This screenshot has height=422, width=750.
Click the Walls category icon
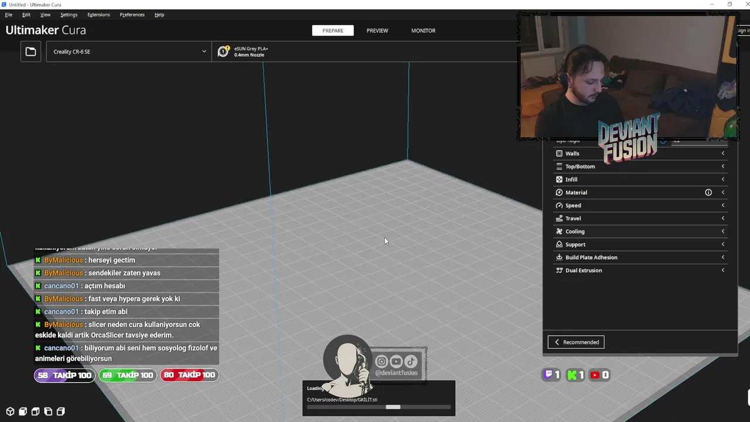[x=559, y=154]
